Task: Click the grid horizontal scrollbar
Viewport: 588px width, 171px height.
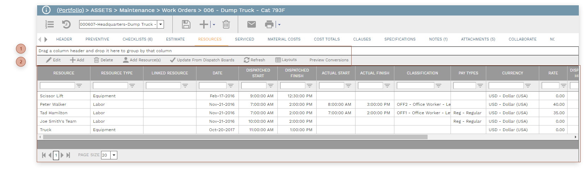Action: [x=233, y=137]
